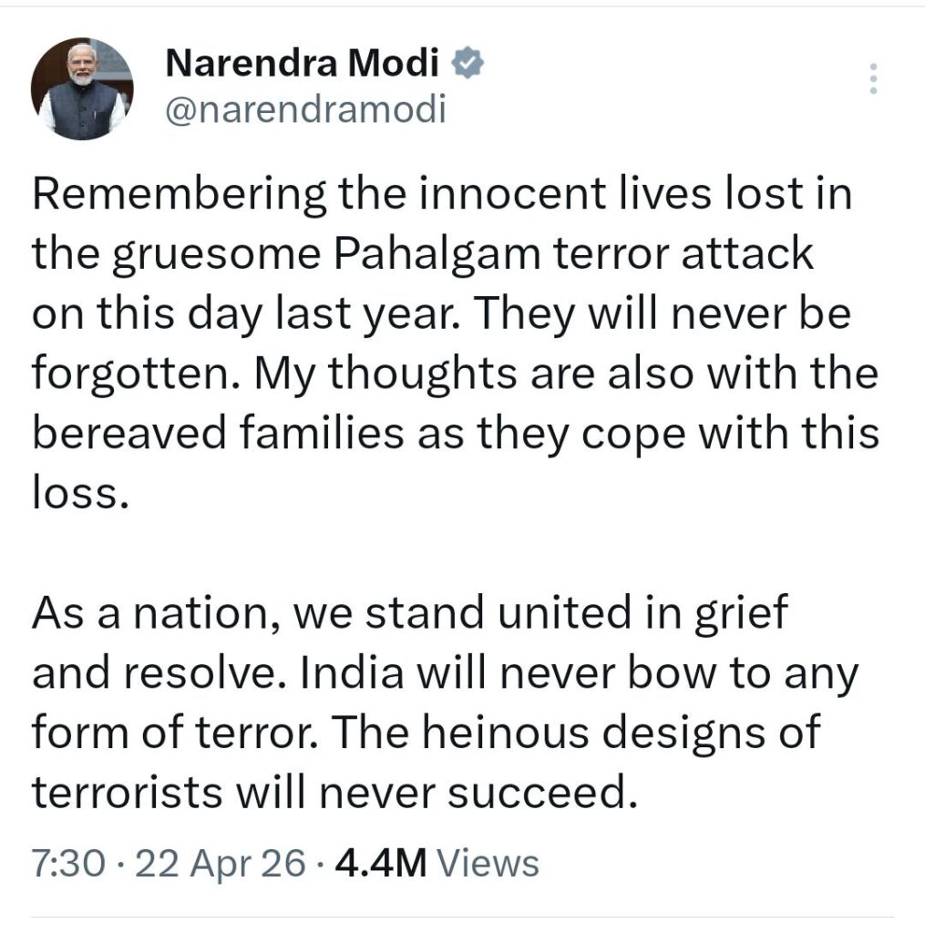This screenshot has height=933, width=925.
Task: Click the phrase As a nation
Action: (156, 616)
